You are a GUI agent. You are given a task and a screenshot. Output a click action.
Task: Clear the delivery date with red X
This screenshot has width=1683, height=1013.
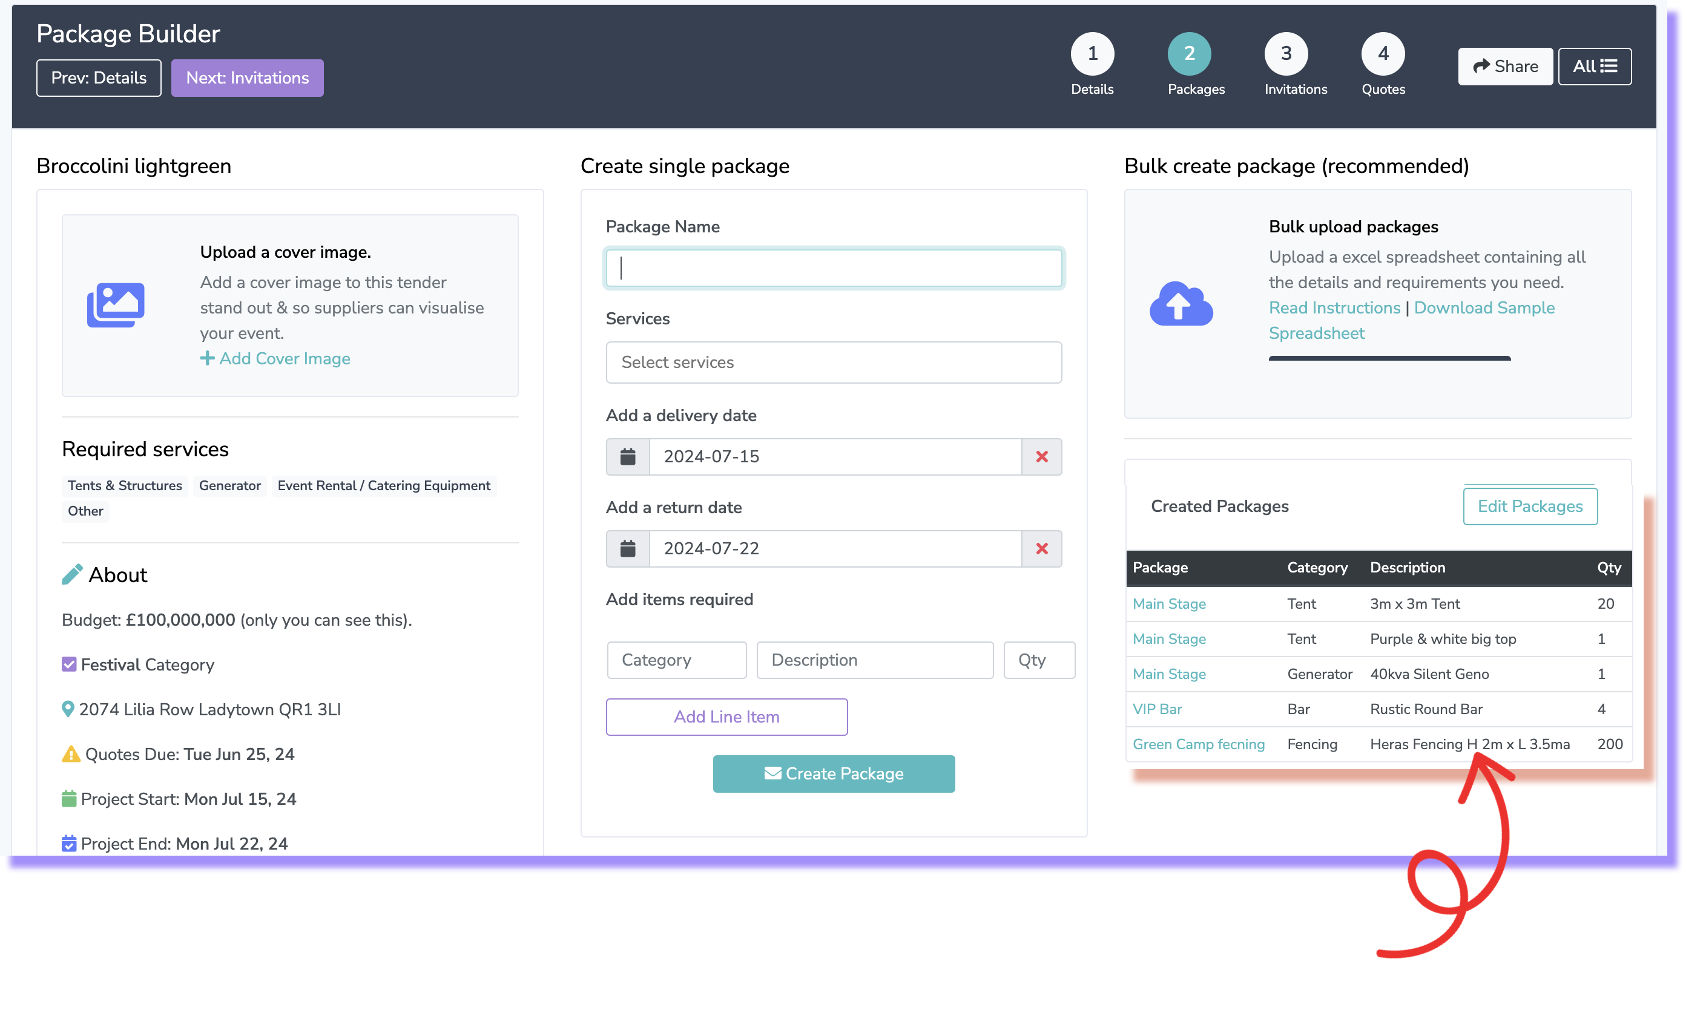[1041, 457]
